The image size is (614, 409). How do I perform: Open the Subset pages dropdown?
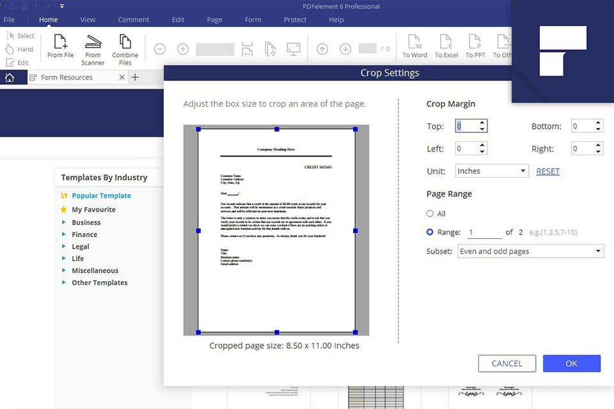tap(530, 251)
